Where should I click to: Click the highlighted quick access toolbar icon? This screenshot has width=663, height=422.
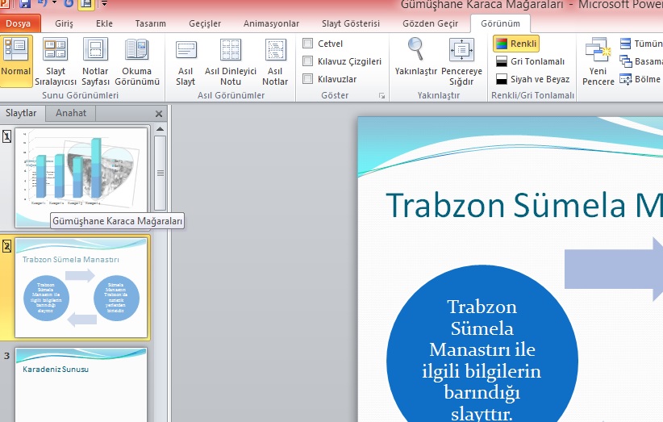86,4
